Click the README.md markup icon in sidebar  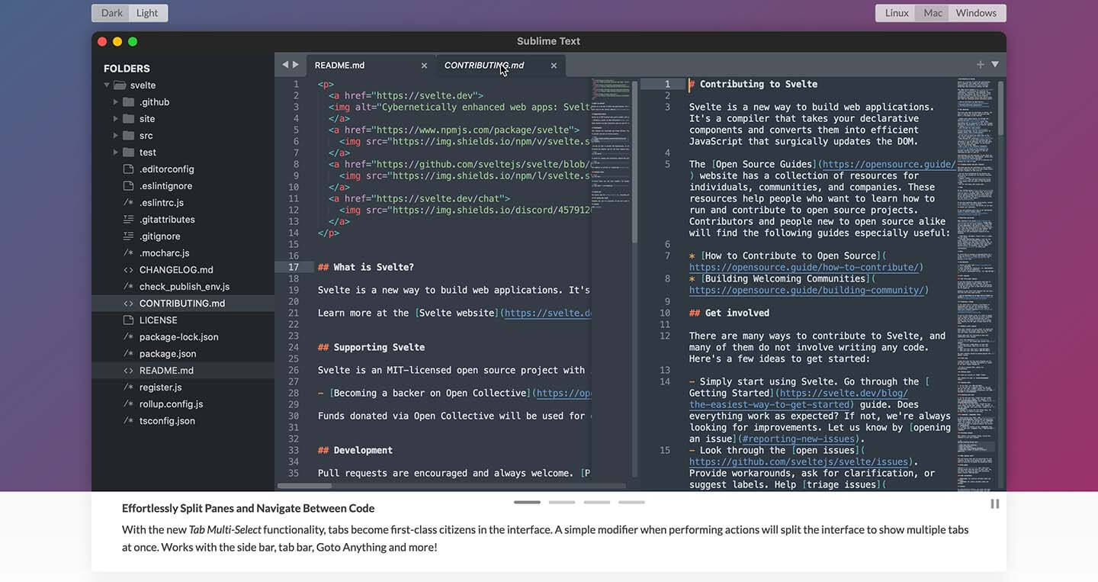pyautogui.click(x=128, y=371)
